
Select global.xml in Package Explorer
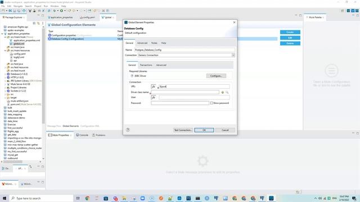[19, 44]
